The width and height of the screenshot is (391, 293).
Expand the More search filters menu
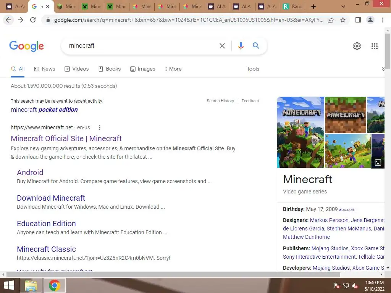pos(173,69)
